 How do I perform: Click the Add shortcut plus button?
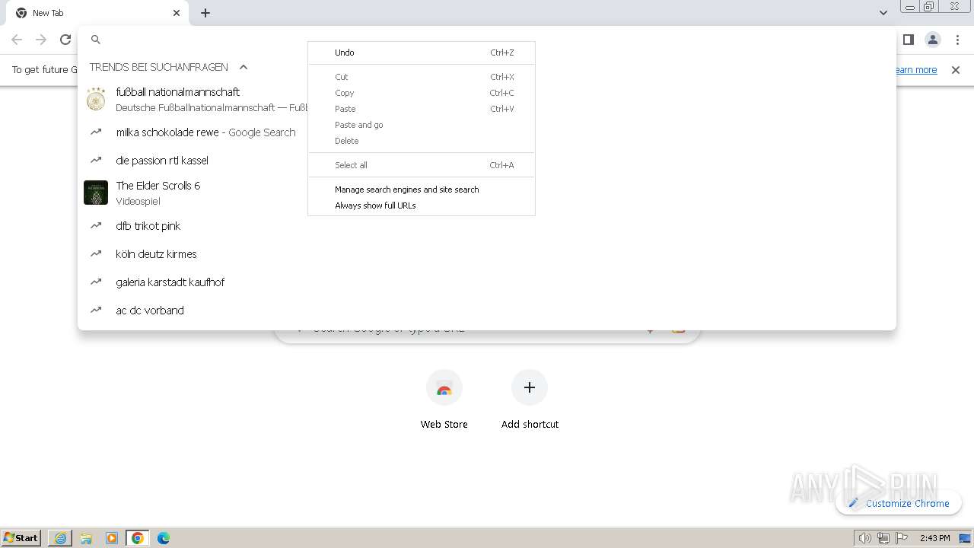click(530, 387)
